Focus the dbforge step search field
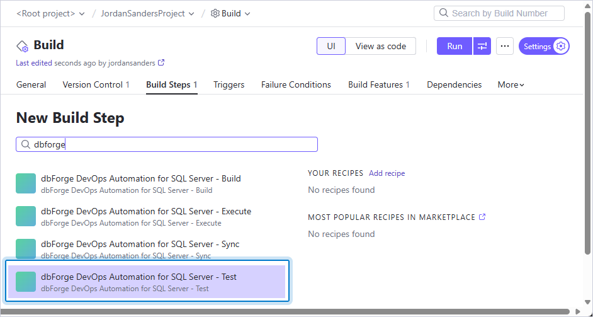This screenshot has height=317, width=593. tap(167, 144)
